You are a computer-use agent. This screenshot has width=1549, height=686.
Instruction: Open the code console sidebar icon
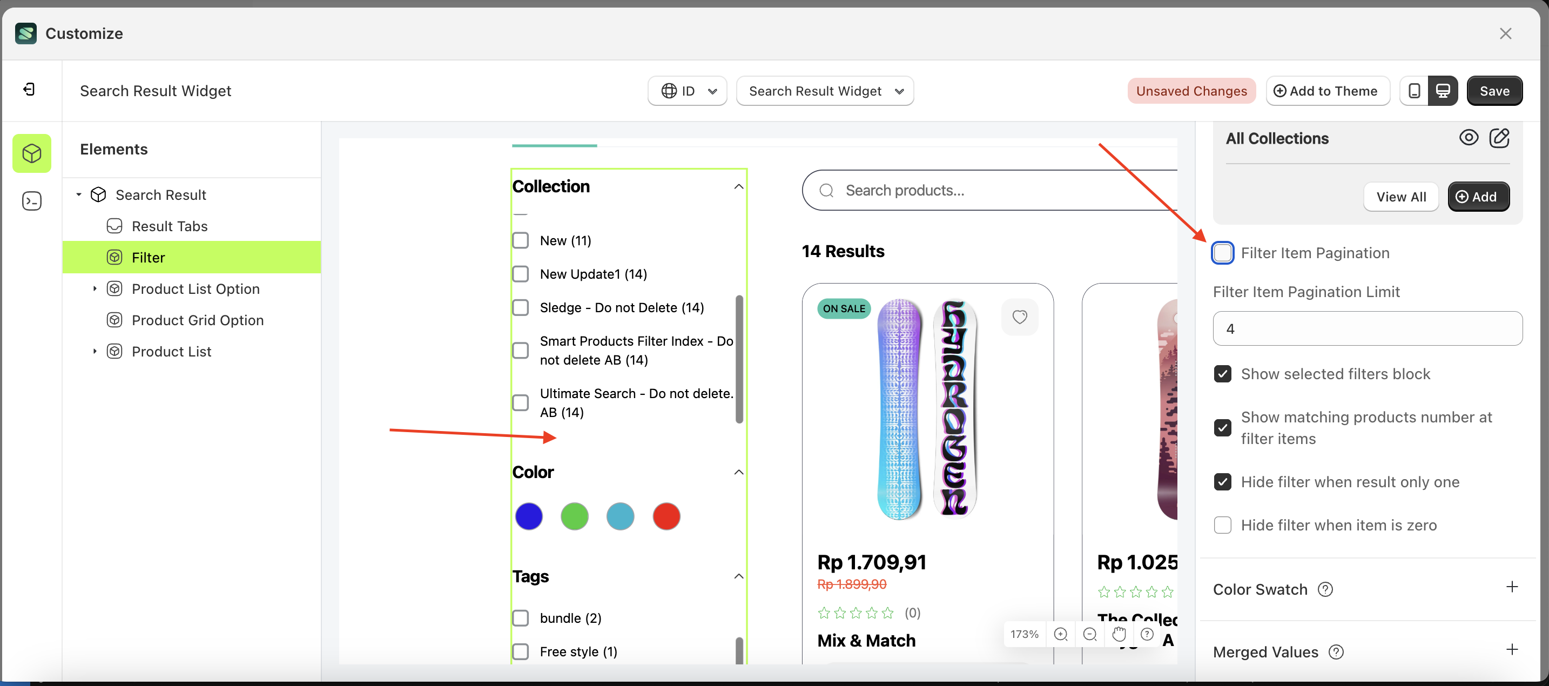(31, 201)
